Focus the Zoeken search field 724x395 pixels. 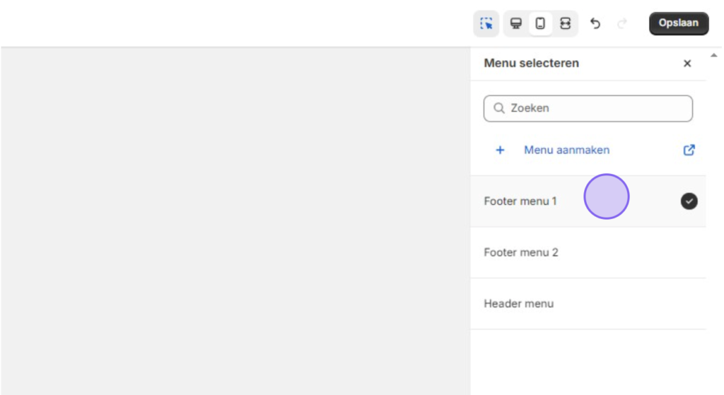pos(588,108)
